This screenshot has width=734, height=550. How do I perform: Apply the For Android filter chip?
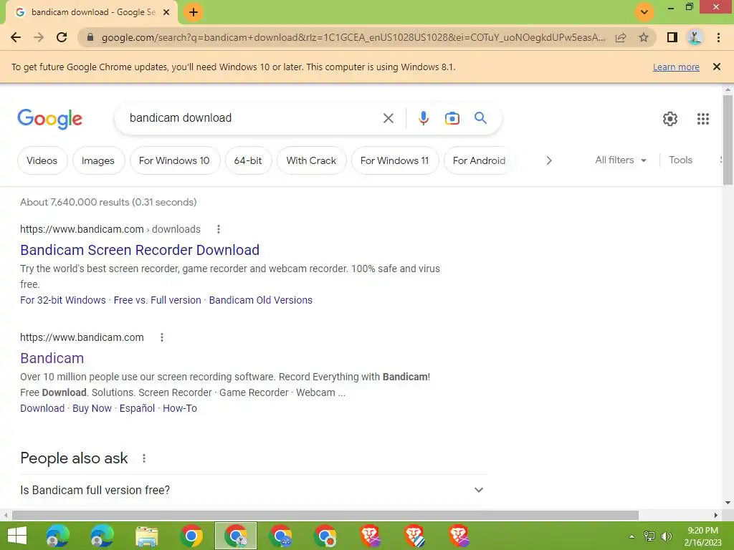click(479, 160)
